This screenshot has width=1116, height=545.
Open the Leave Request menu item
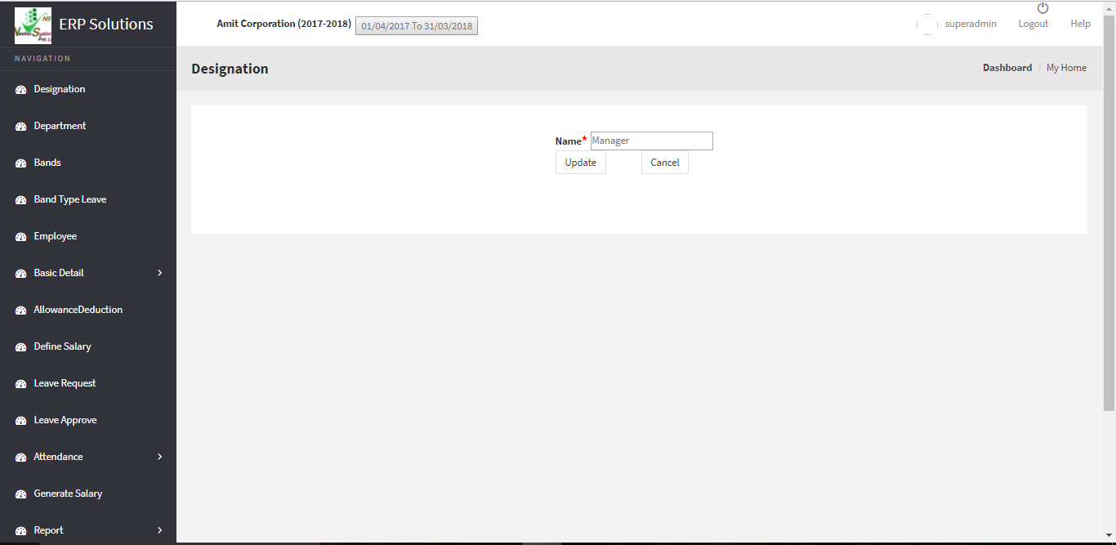(x=65, y=383)
